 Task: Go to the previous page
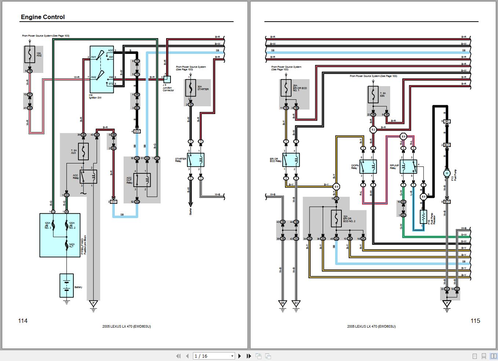(187, 356)
